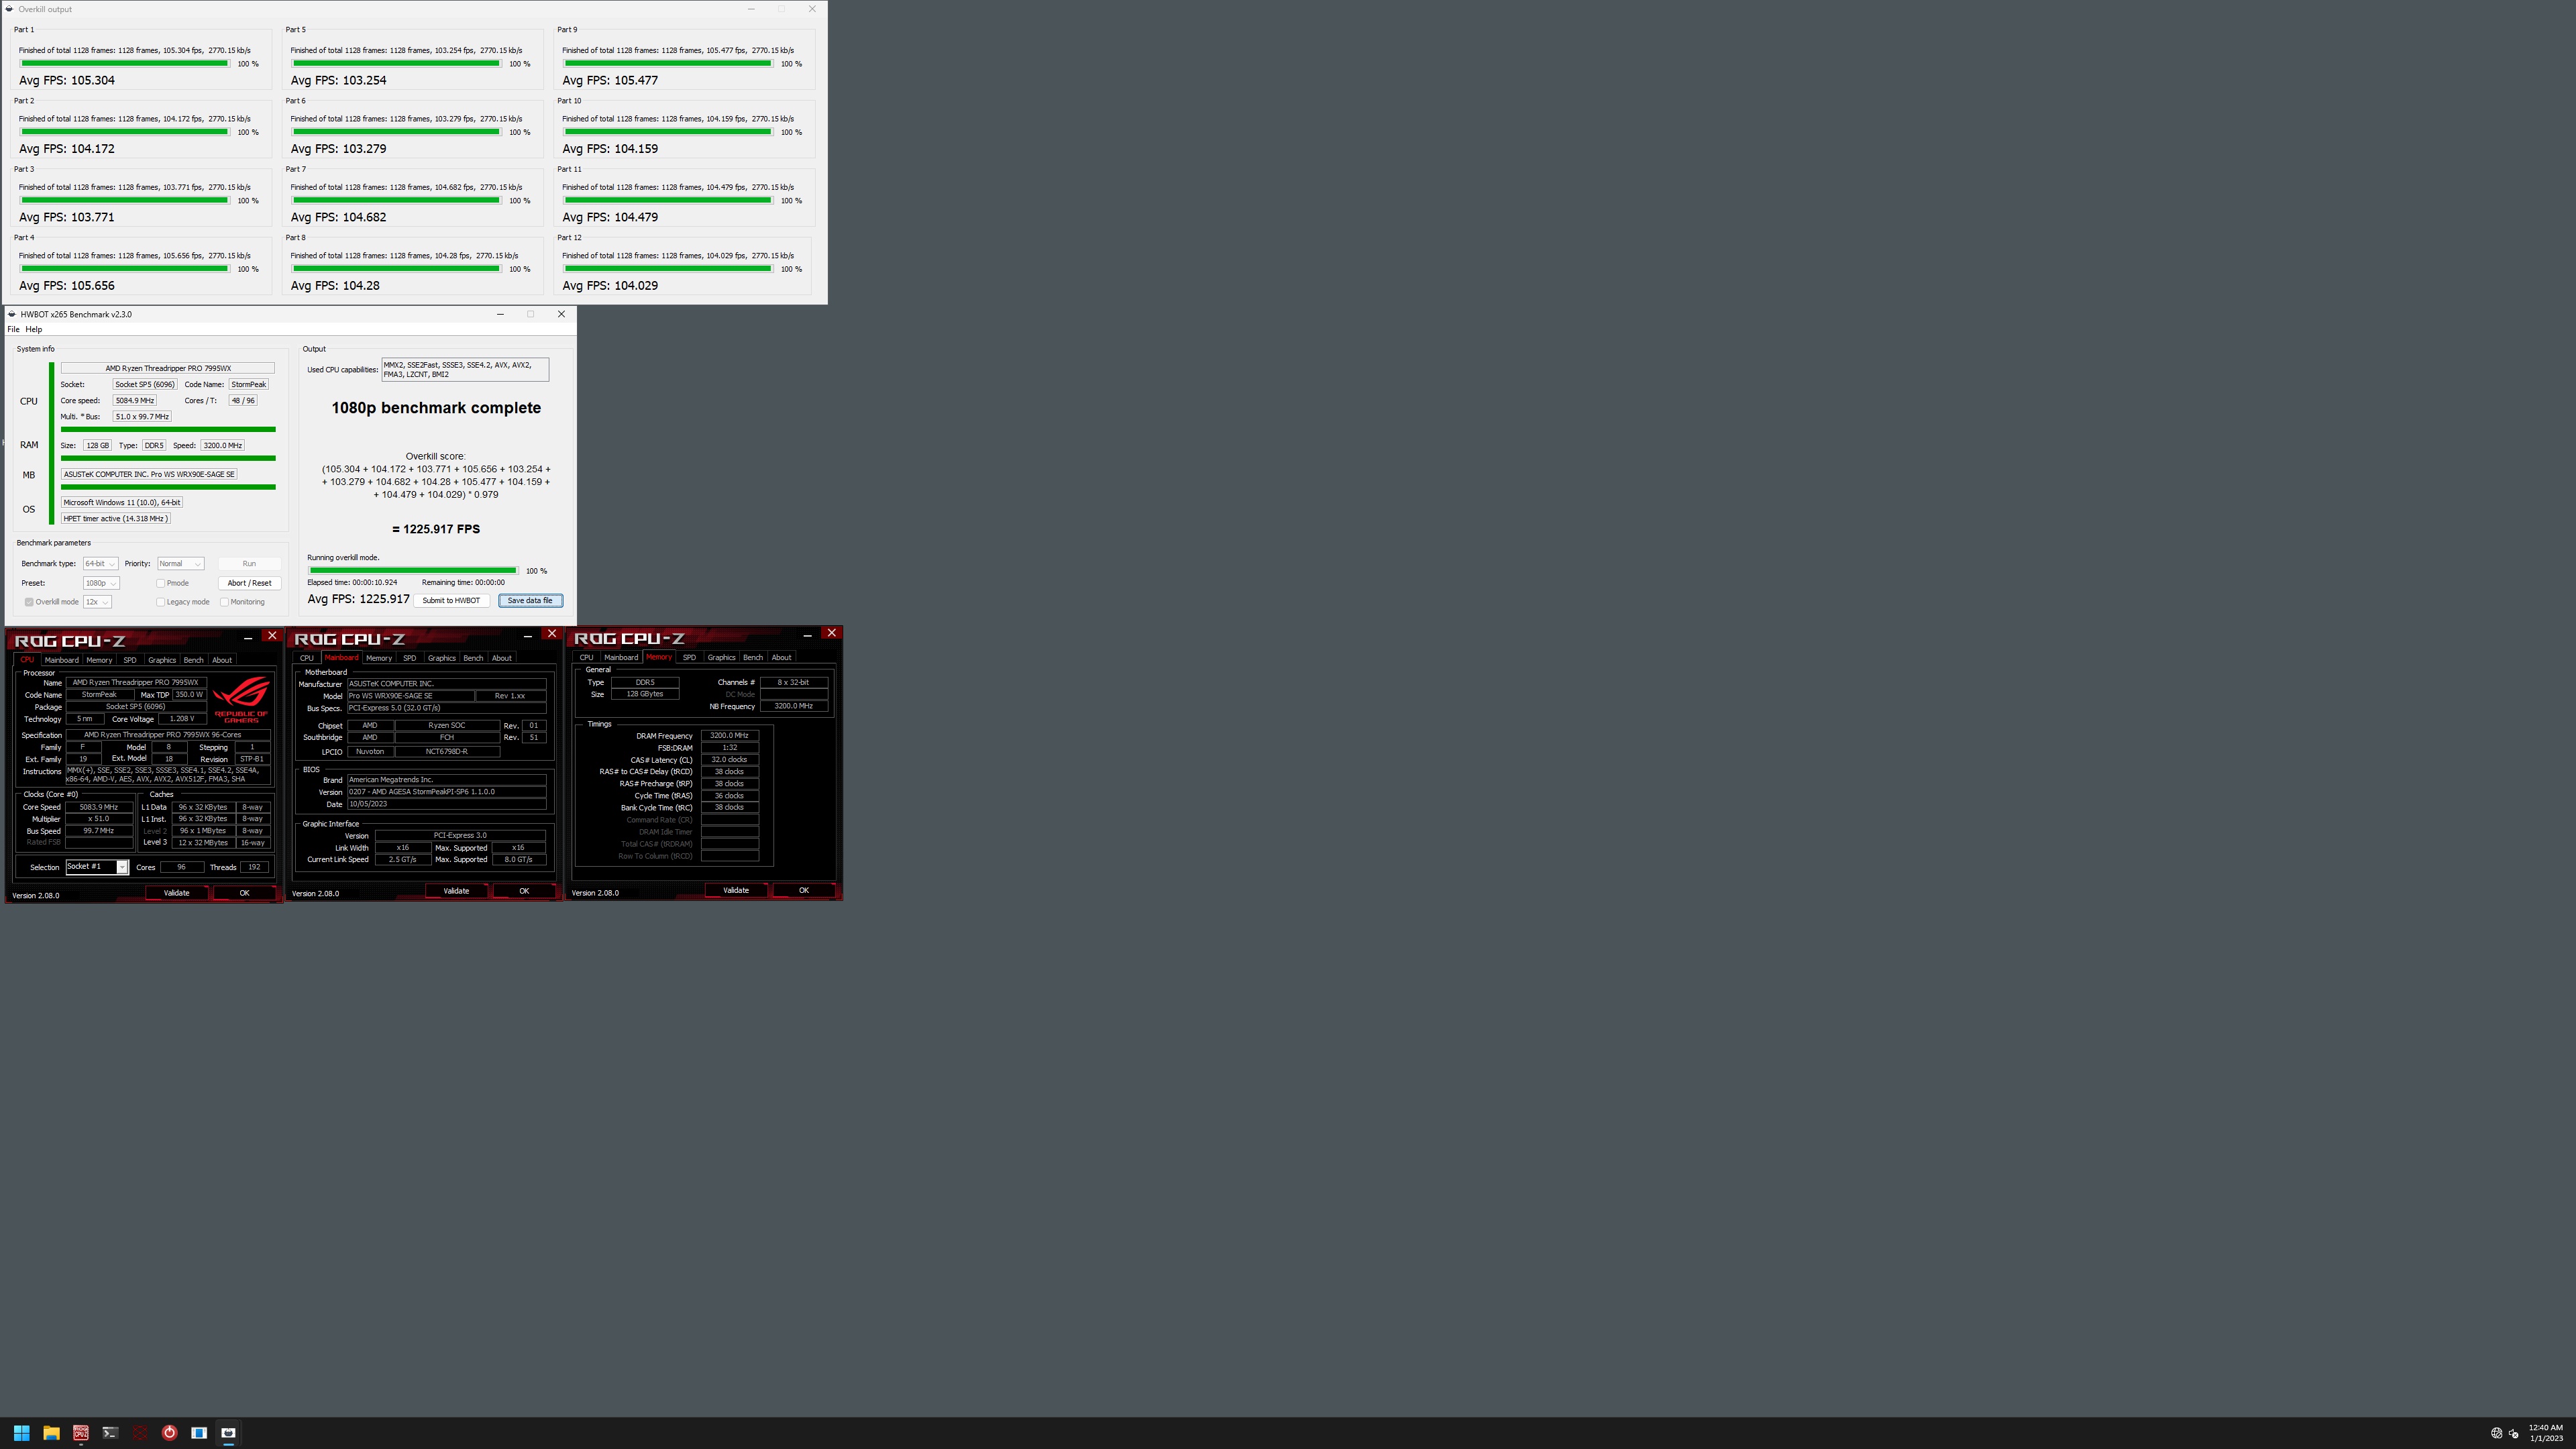Open the Help menu in HWBOT x265
This screenshot has width=2576, height=1449.
(x=34, y=329)
